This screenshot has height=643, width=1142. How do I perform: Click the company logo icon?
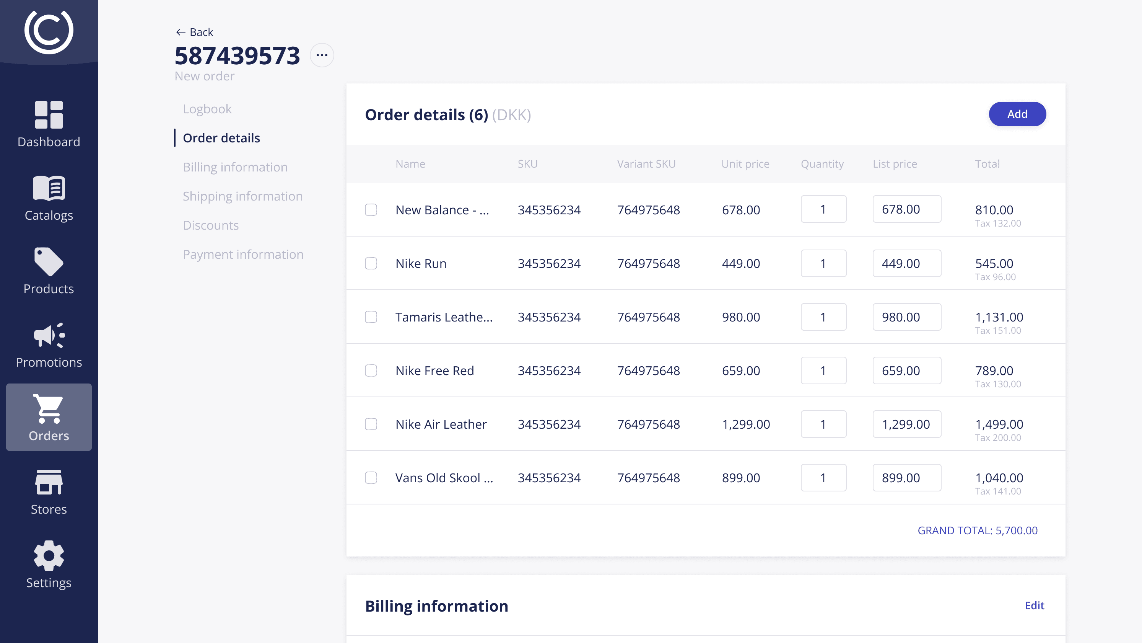[x=49, y=31]
